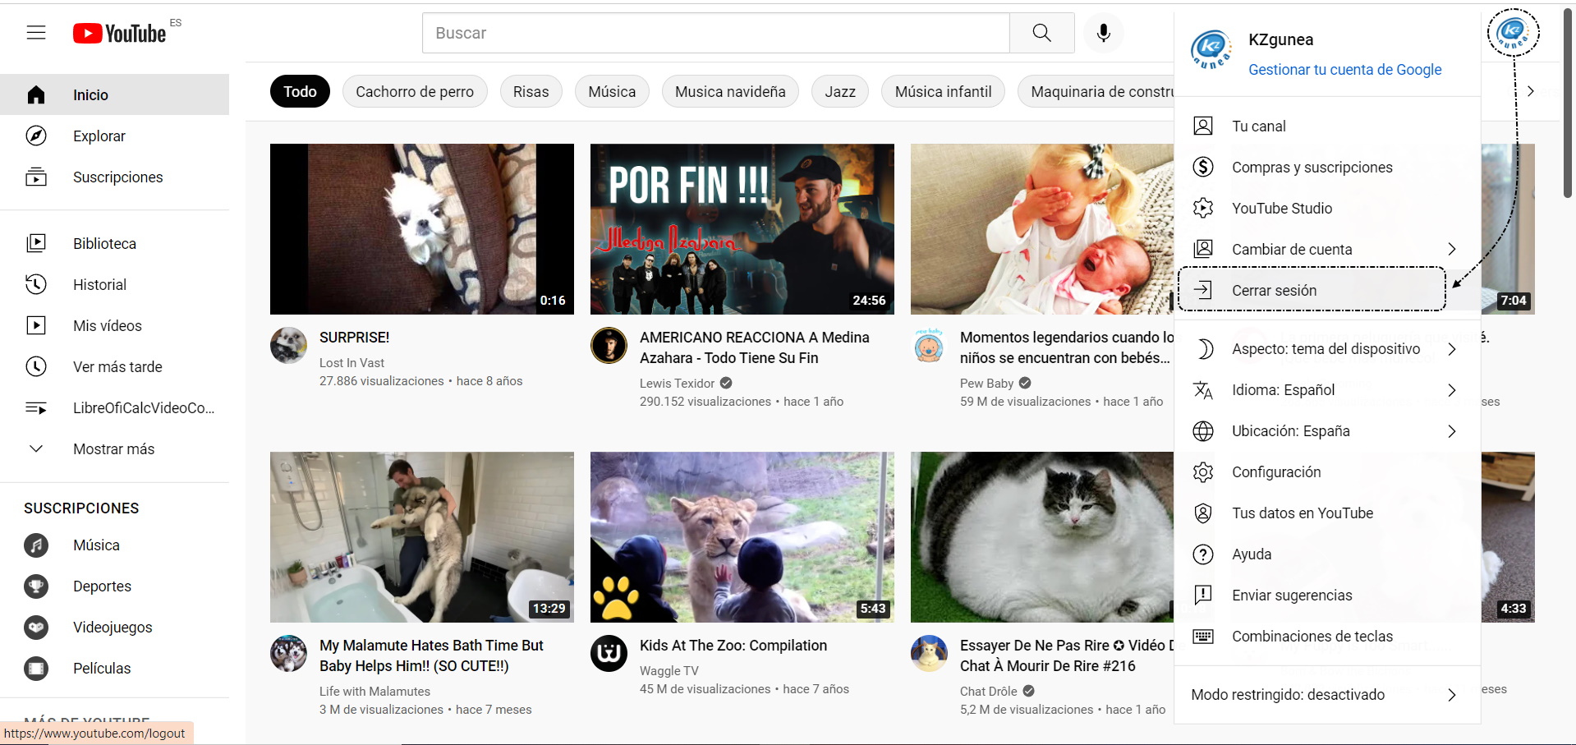Click the Configuración gear icon
Screen dimensions: 1576x745
[x=1203, y=471]
